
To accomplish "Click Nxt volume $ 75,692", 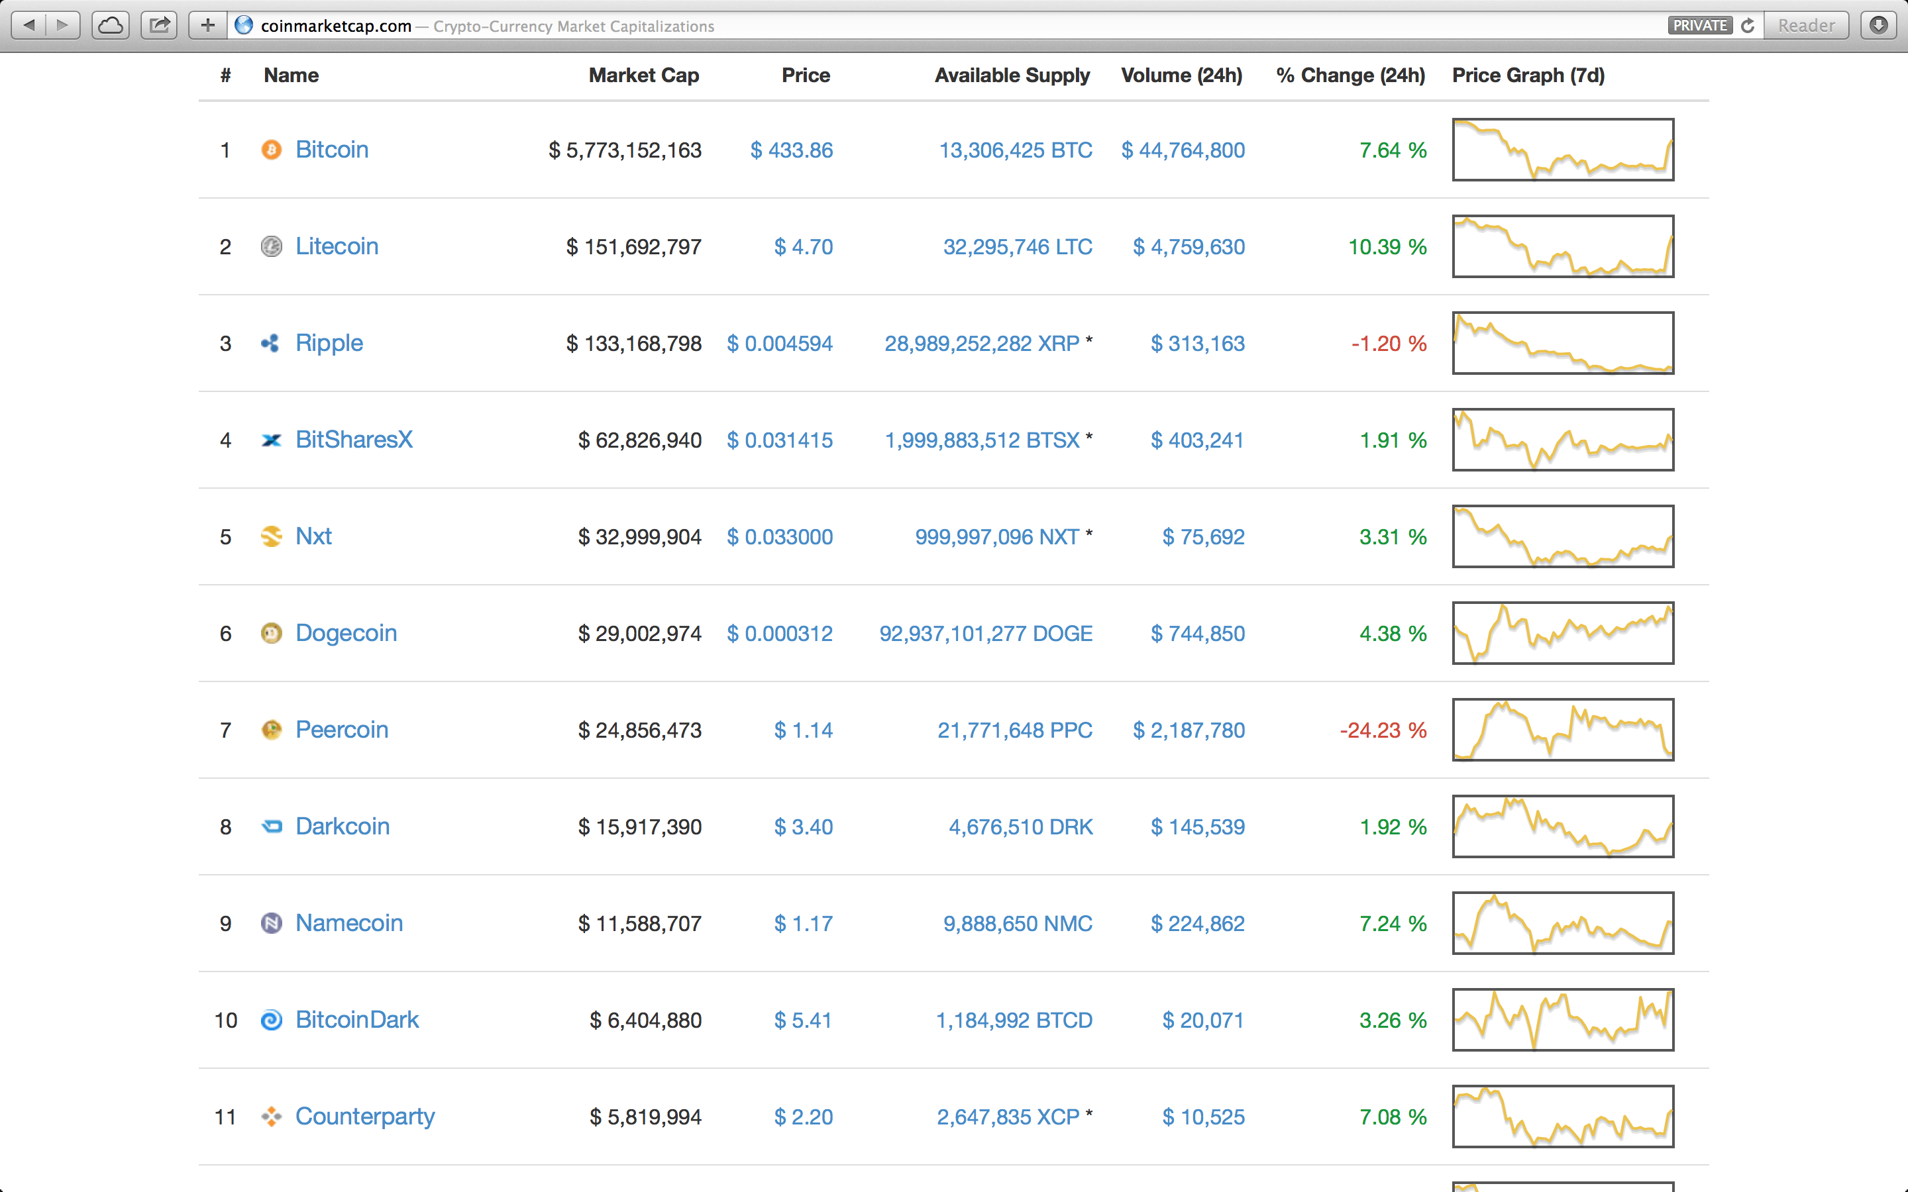I will click(x=1203, y=537).
